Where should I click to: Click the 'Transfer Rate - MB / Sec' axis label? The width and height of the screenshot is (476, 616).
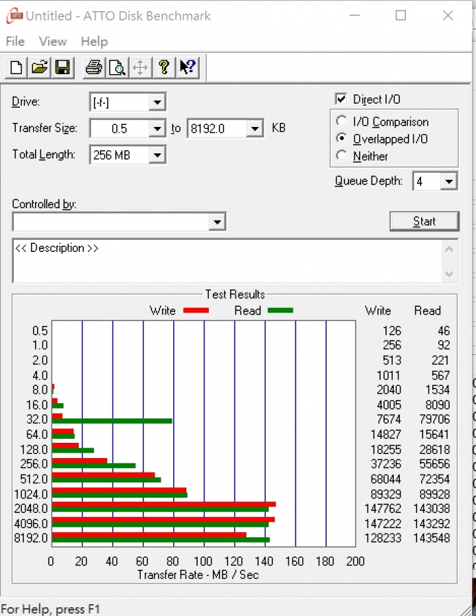tap(198, 575)
